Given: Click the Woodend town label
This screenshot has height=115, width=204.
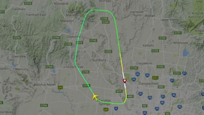Looking at the screenshot, I should click(61, 4).
